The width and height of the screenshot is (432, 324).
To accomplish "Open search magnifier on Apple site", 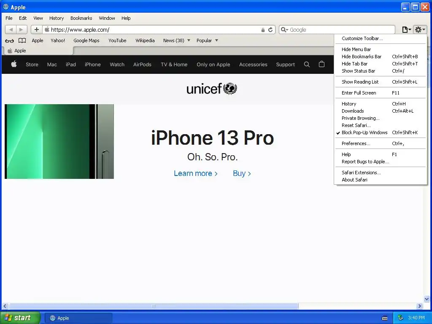I will coord(307,64).
